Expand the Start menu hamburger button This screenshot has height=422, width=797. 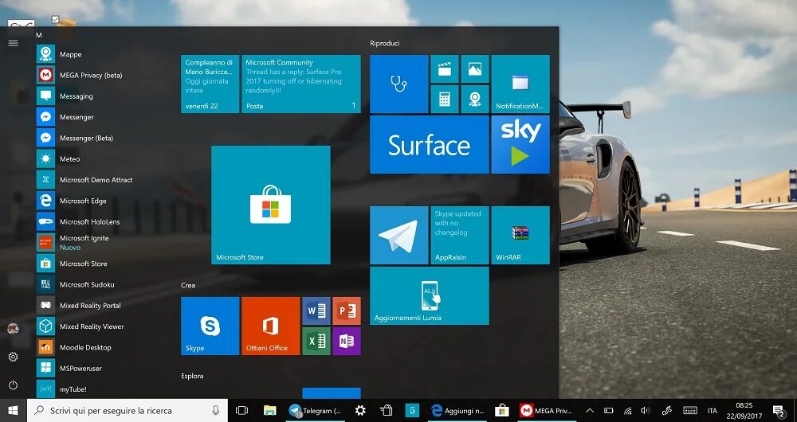click(x=14, y=43)
